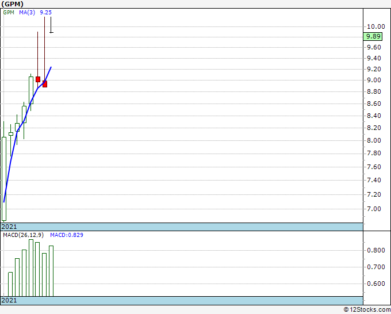391x314 pixels.
Task: Click the 2021 label under MACD chart
Action: click(x=9, y=300)
